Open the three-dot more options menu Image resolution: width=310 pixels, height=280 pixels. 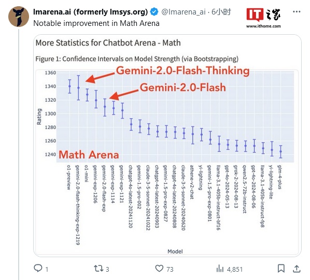point(297,11)
